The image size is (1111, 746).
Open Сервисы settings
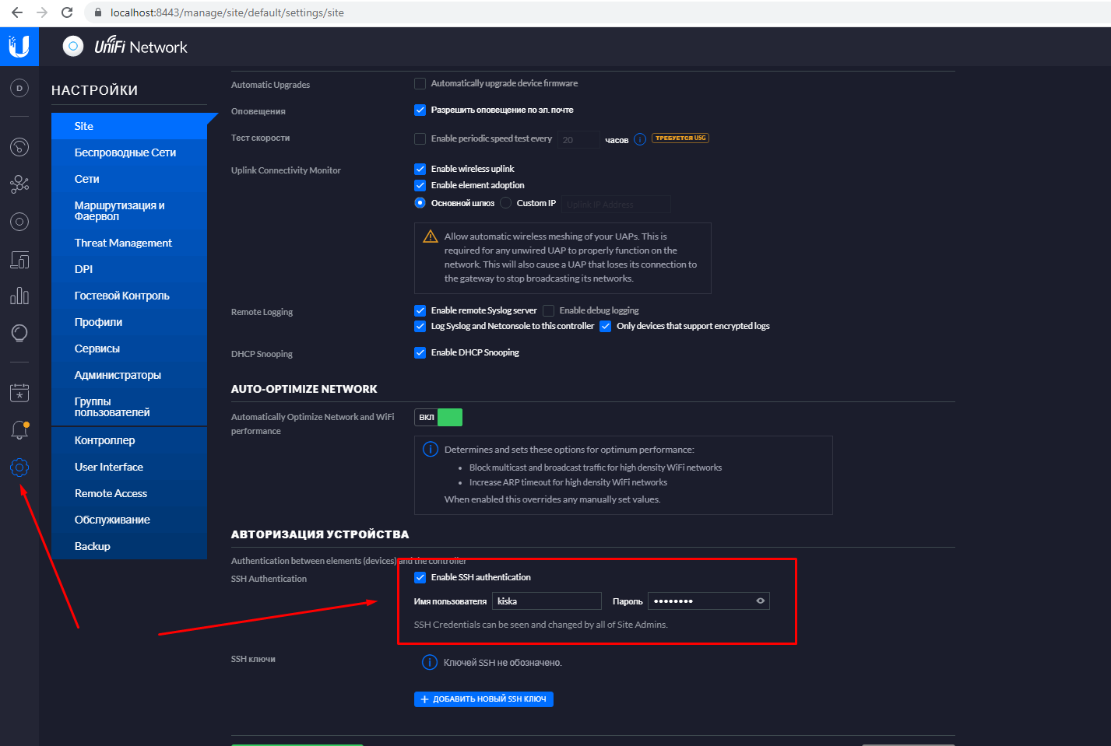(129, 348)
